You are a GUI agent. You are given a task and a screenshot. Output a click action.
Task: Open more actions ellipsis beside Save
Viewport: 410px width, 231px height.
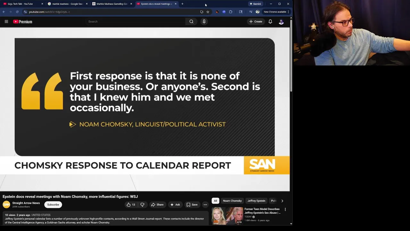coord(205,205)
